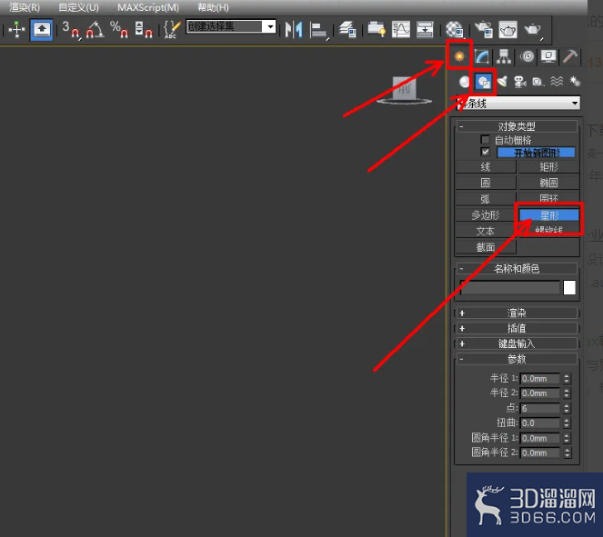Expand the 键盘输入 rollout
The image size is (603, 537).
tap(517, 343)
